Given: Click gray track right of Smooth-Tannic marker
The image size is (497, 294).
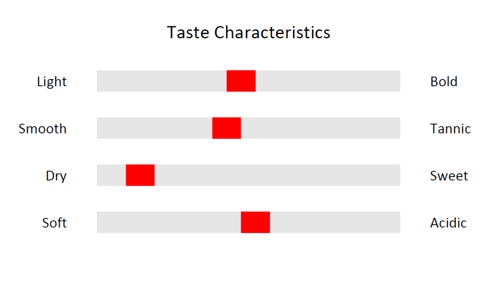Looking at the screenshot, I should pyautogui.click(x=320, y=128).
